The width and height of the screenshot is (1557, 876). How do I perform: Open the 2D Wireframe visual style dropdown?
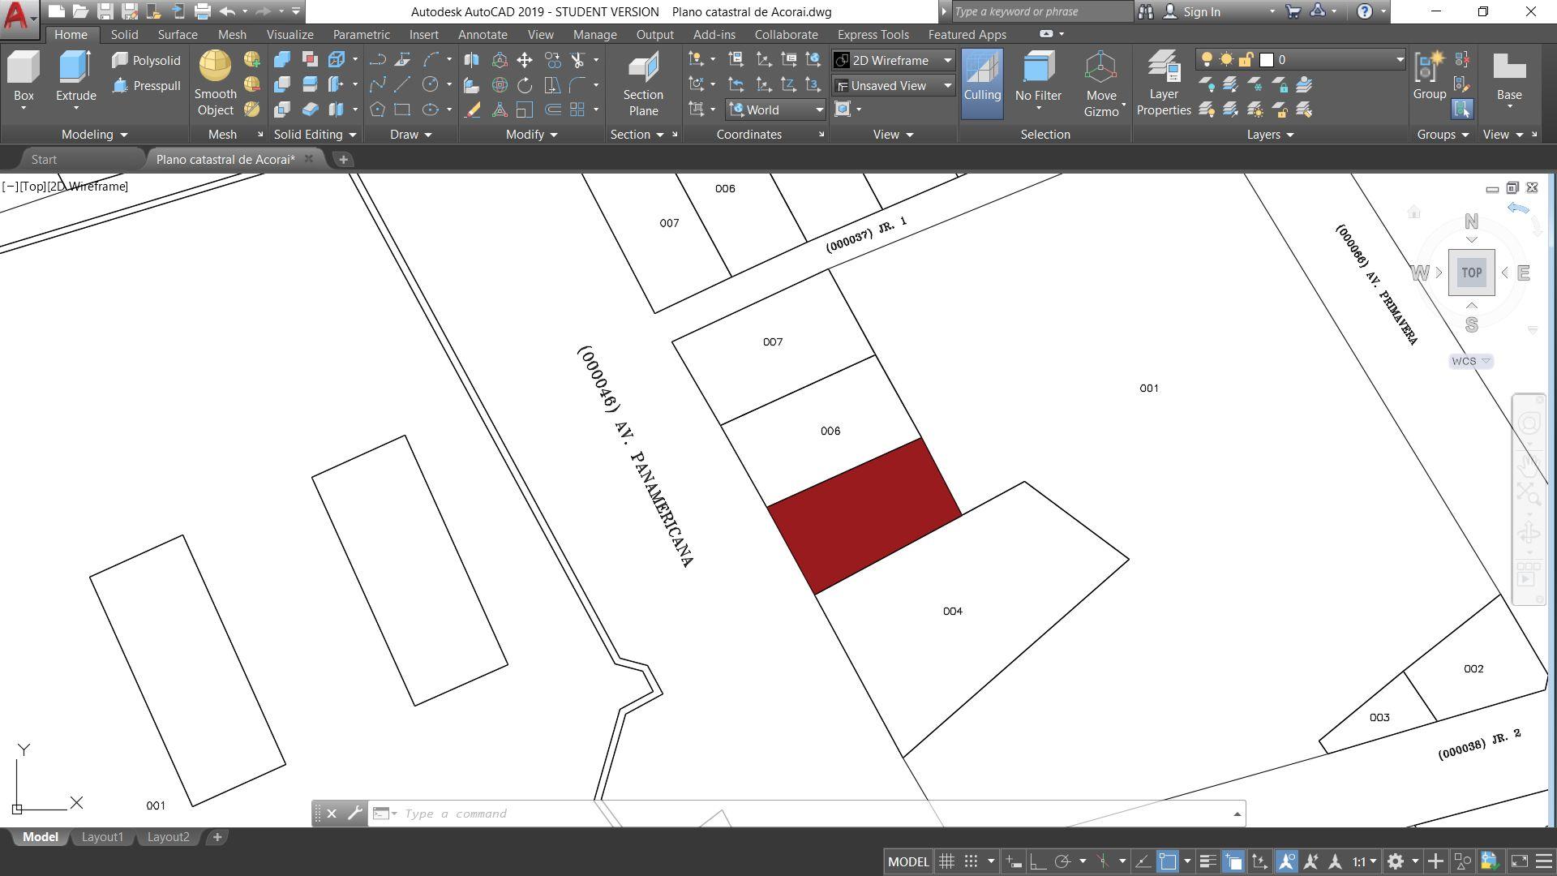894,60
